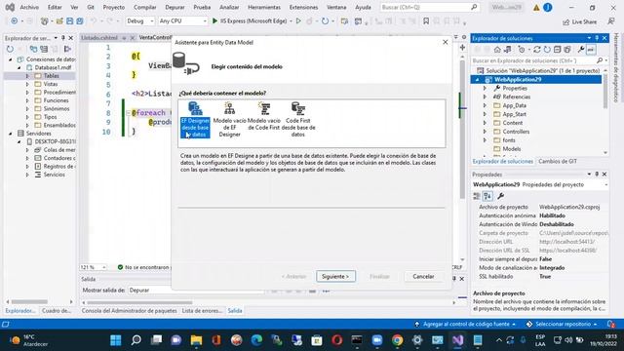
Task: Click the alphabetical sort icon in Propiedades
Action: tap(487, 196)
